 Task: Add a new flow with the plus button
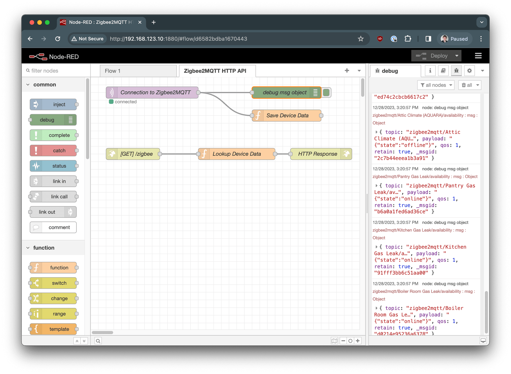point(347,70)
